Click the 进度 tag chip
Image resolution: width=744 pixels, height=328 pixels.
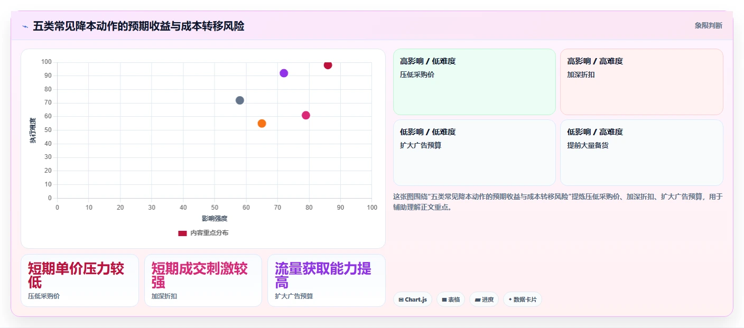484,299
